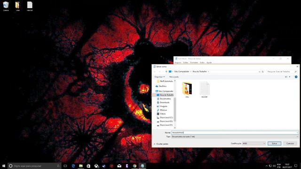Viewport: 301px width, 169px height.
Task: Open the Xbox app taskbar icon
Action: (x=96, y=166)
